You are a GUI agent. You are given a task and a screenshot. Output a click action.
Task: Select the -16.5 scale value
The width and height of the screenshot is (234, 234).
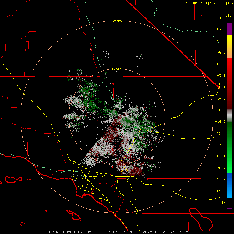(x=220, y=121)
